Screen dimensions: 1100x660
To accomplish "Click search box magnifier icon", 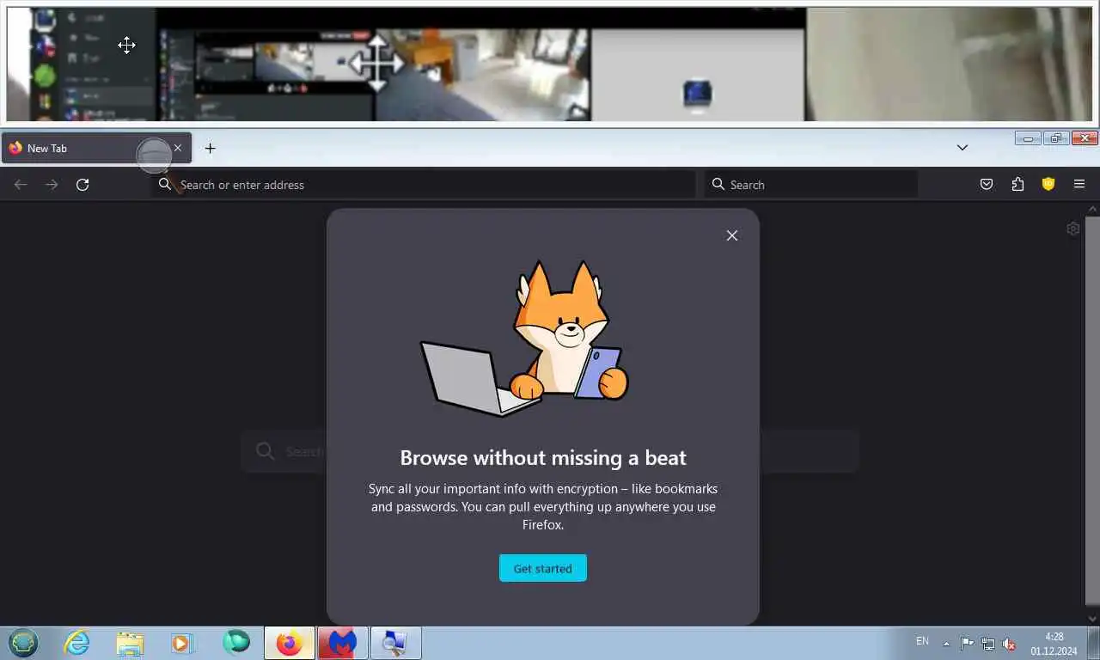I will point(718,184).
